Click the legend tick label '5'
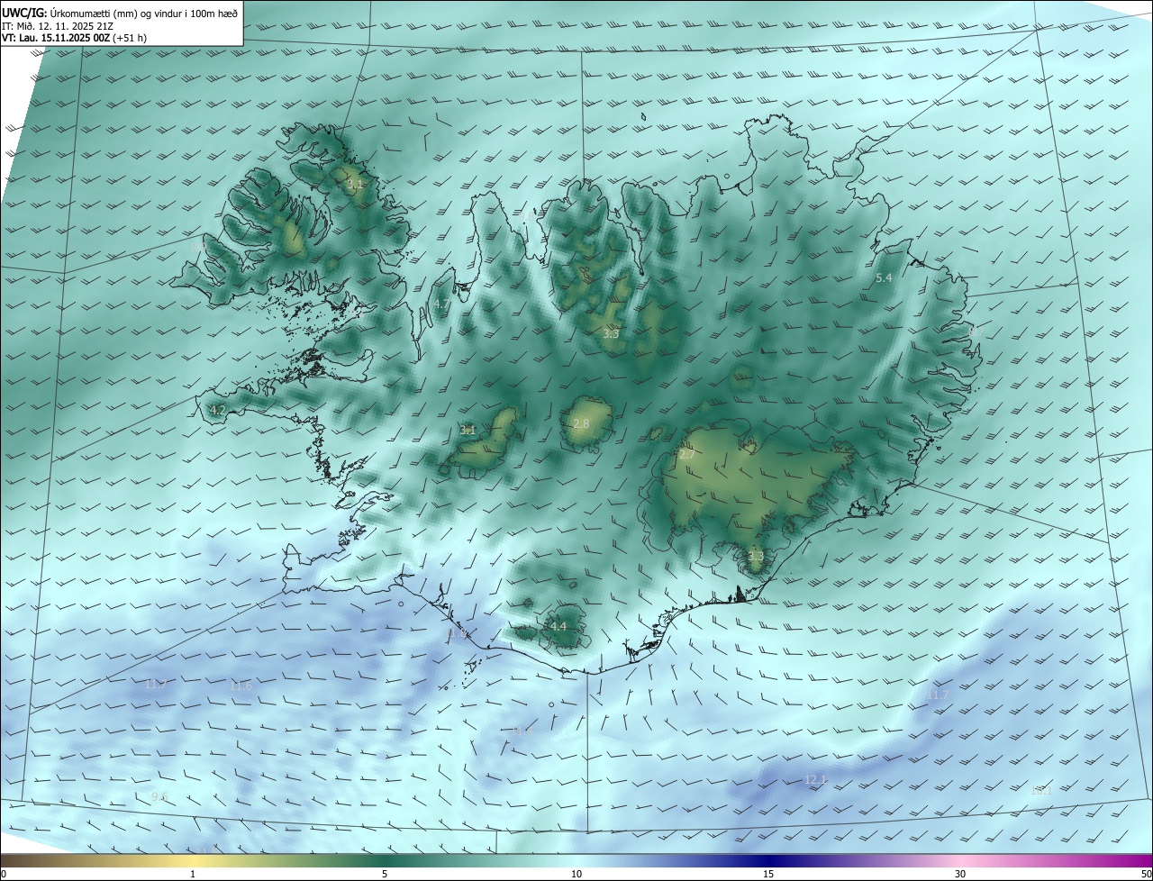The image size is (1153, 881). [385, 874]
